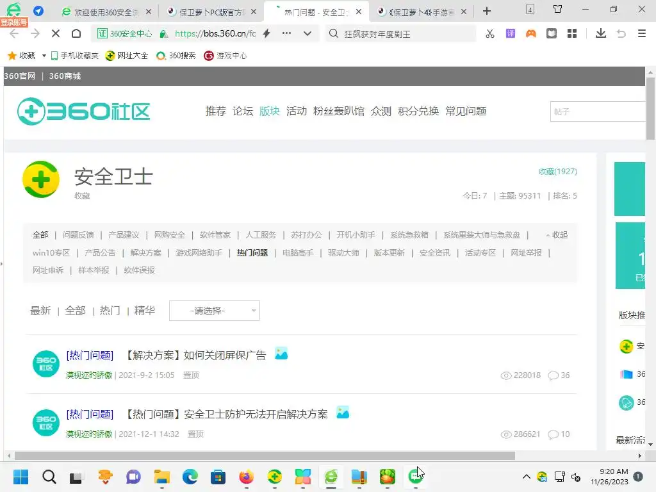Open post 安全卫士防护无法开启解决方案
The image size is (656, 492).
[227, 414]
